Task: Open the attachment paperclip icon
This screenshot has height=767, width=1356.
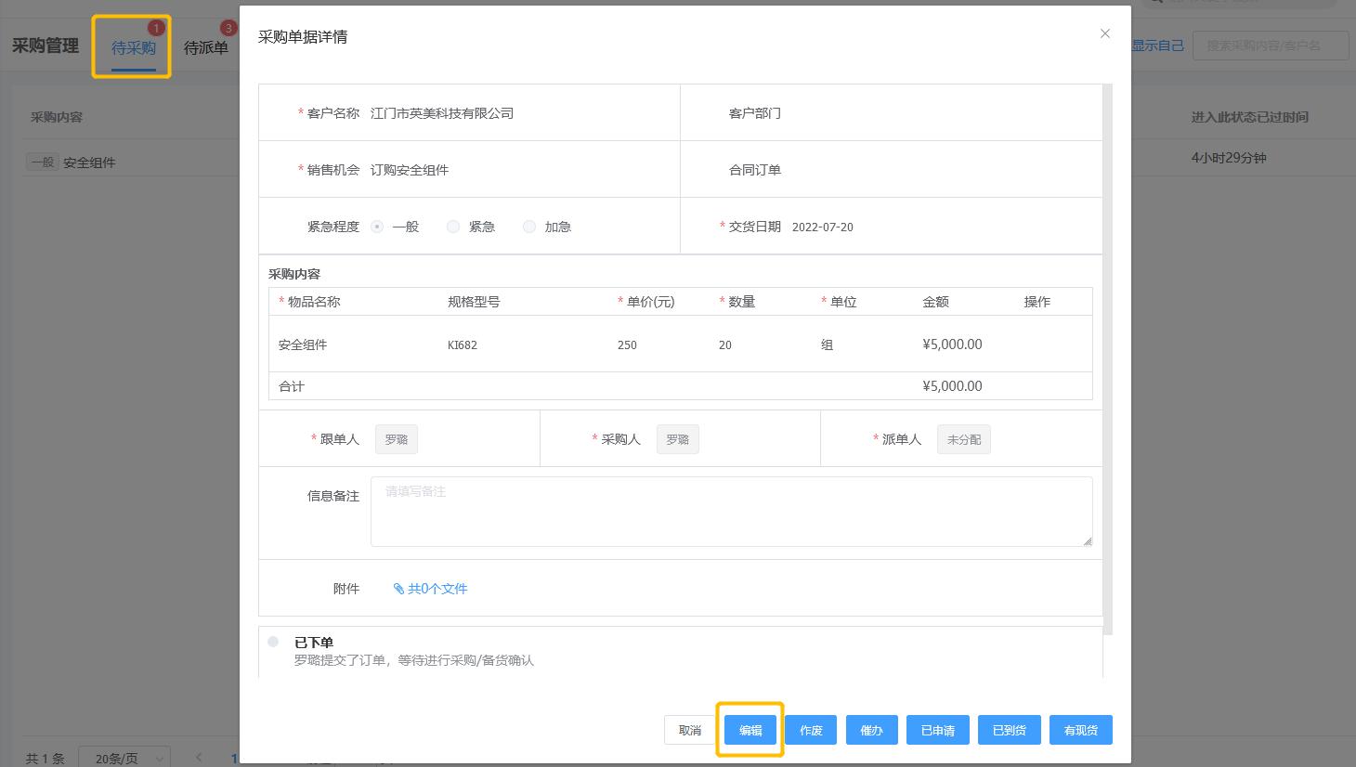Action: 398,589
